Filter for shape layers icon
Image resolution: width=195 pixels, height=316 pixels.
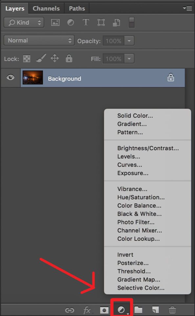tap(101, 22)
